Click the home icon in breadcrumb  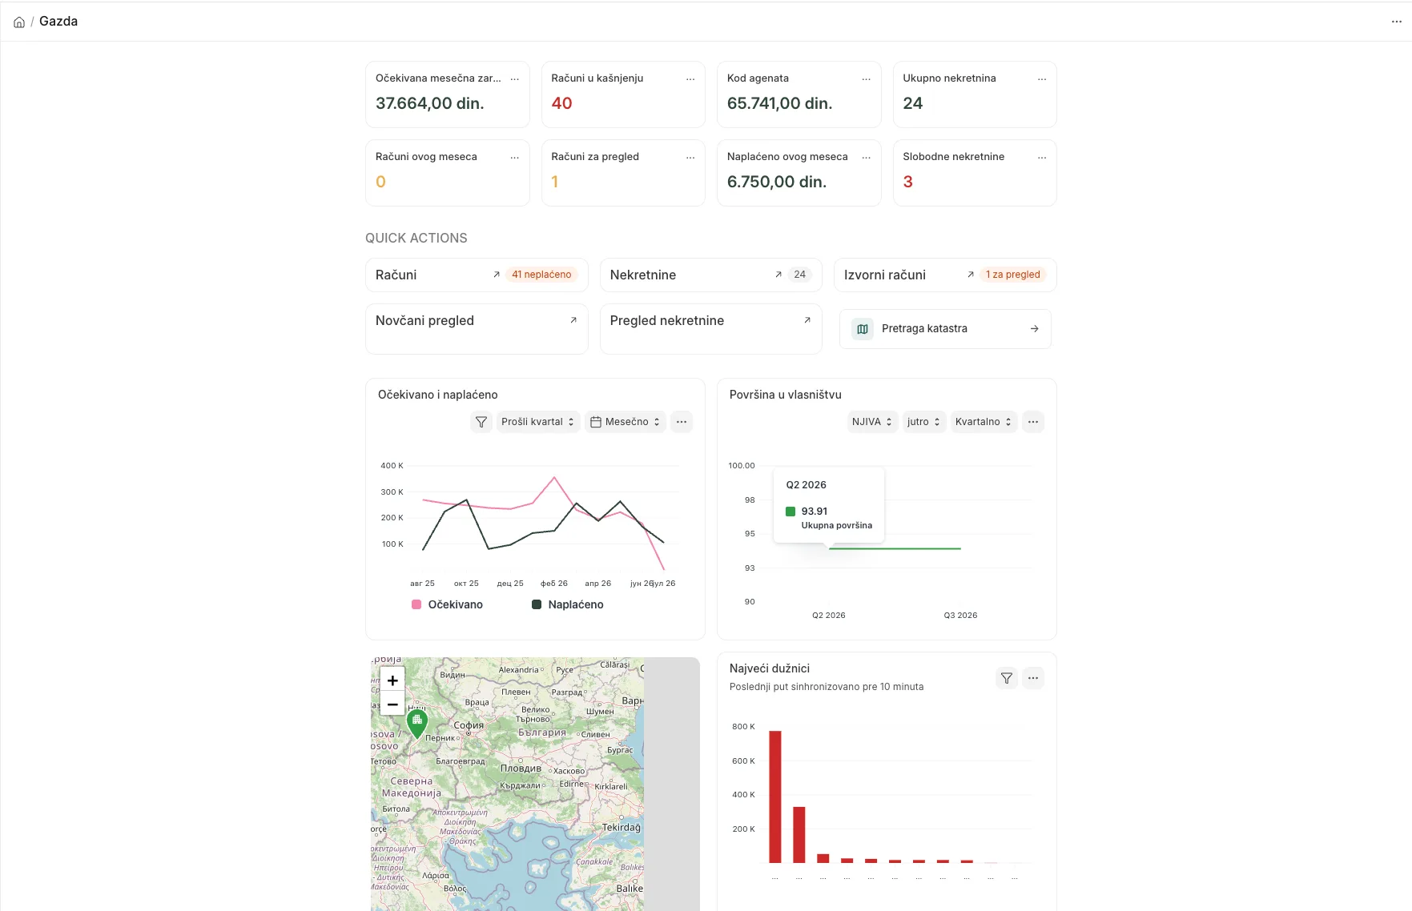(x=19, y=22)
